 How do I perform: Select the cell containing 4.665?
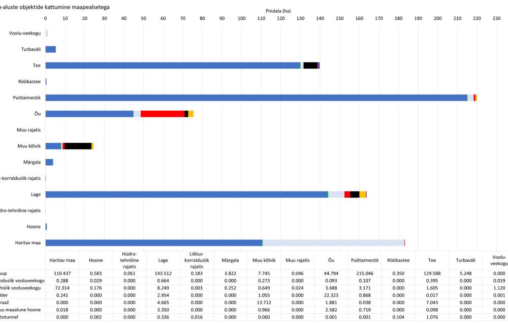coord(163,303)
